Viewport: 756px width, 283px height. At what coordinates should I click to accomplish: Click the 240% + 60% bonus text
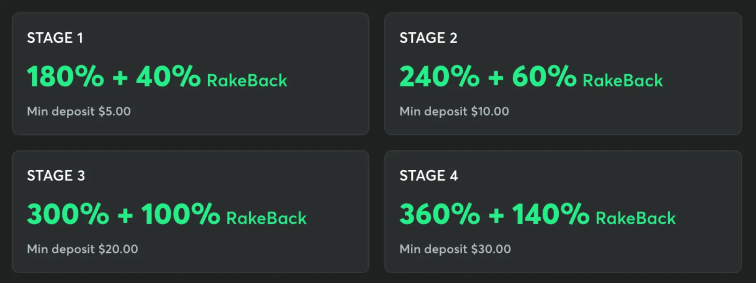pos(487,76)
